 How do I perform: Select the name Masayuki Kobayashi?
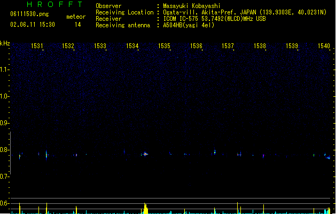coord(192,6)
